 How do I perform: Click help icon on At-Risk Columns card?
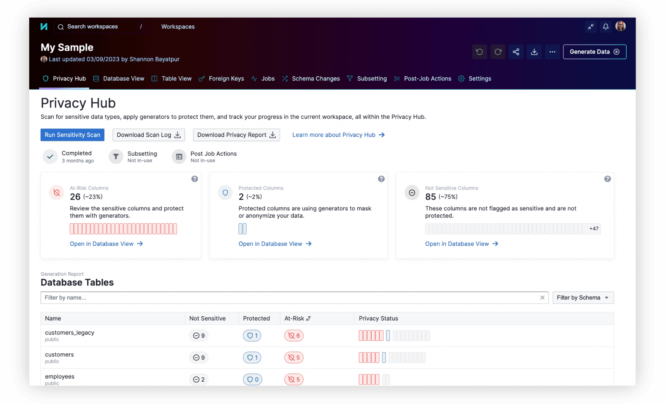pos(194,179)
